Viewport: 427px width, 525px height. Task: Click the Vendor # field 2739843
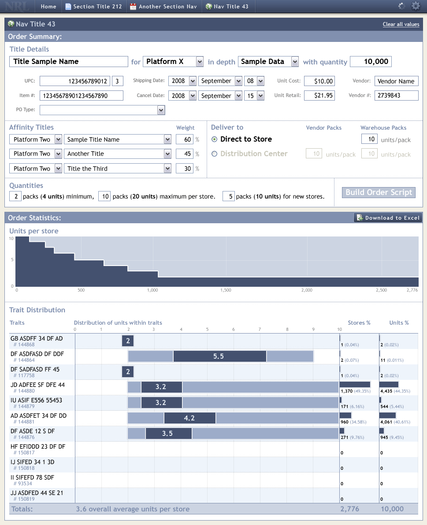(396, 95)
